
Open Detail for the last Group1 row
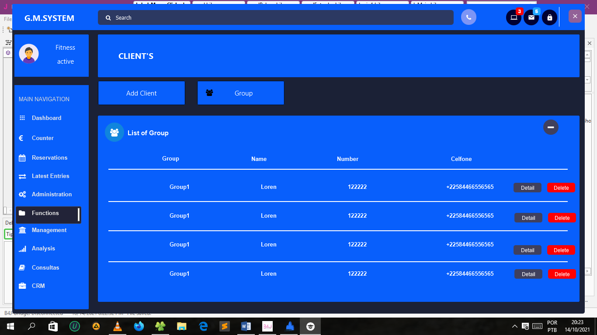[x=528, y=274]
